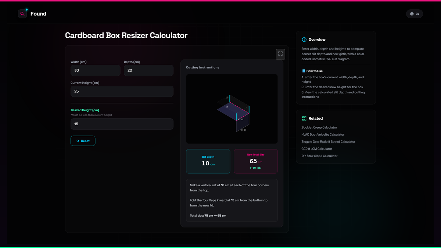Click the Desired Height input field
Viewport: 441px width, 248px height.
point(122,124)
